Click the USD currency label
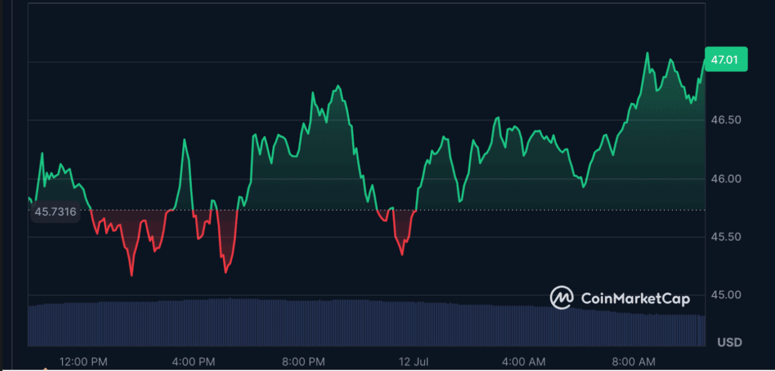 coord(730,342)
